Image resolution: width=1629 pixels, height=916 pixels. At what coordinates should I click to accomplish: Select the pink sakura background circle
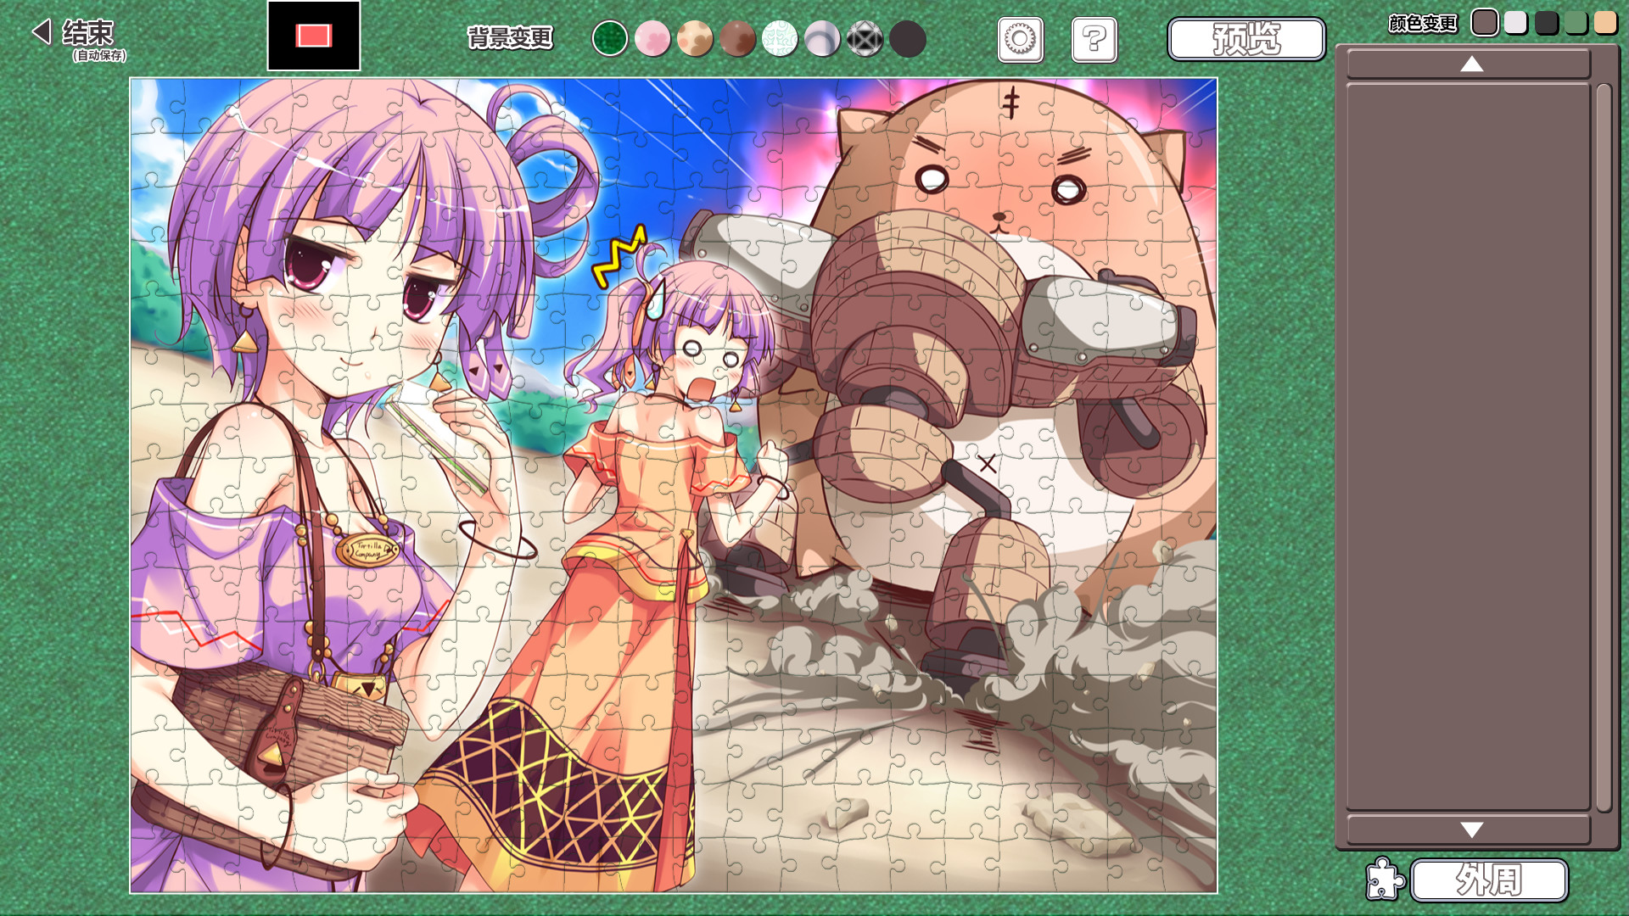(652, 39)
